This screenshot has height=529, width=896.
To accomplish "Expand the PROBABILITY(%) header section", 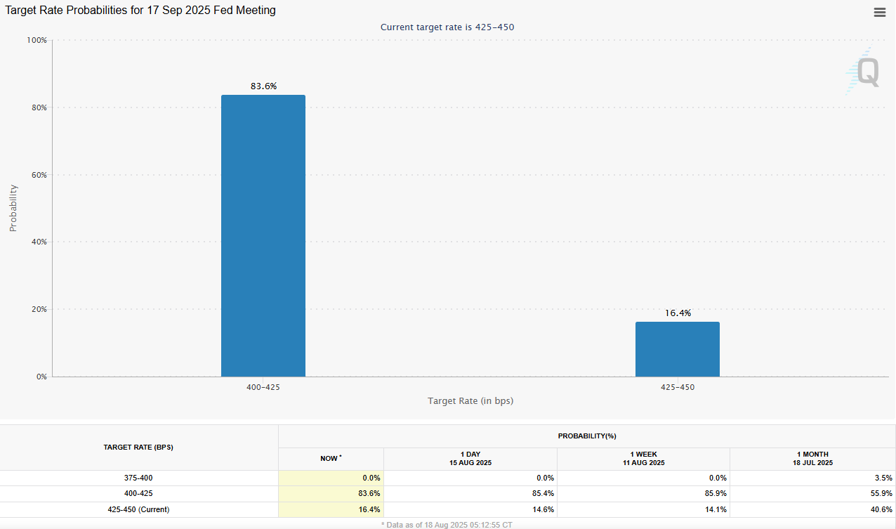I will (x=587, y=436).
